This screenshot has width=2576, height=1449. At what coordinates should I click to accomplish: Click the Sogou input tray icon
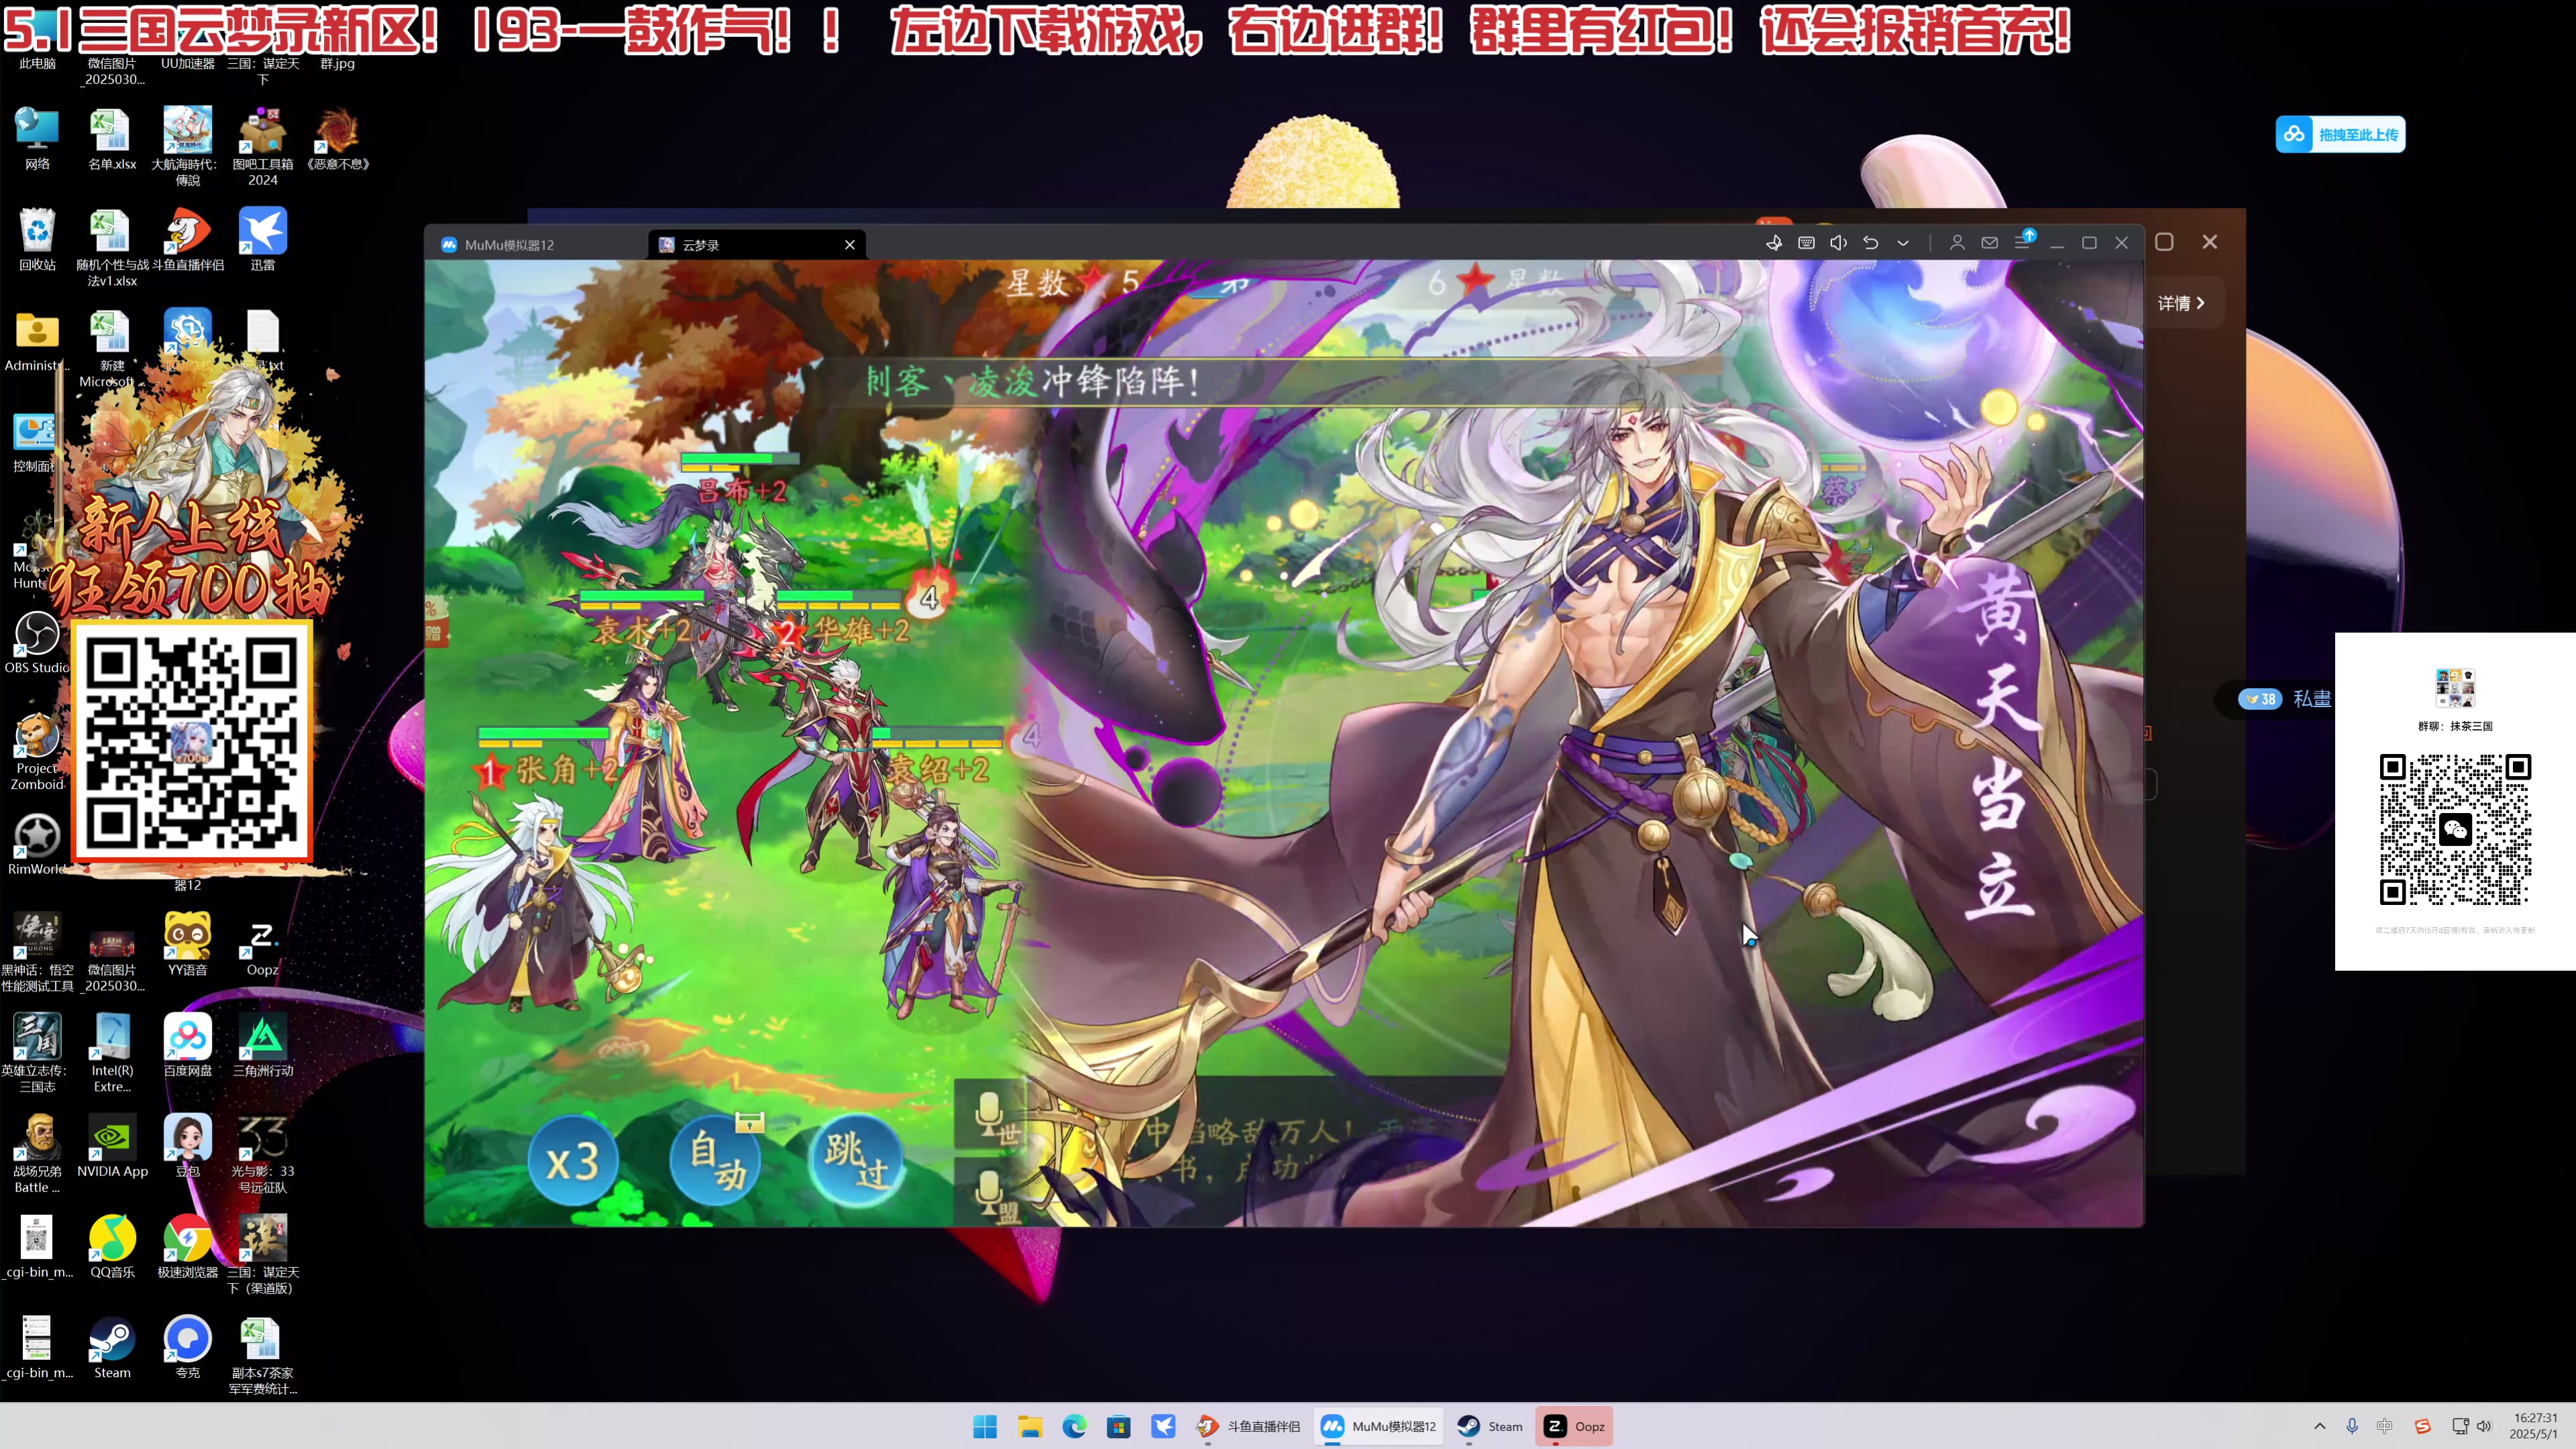pos(2422,1426)
